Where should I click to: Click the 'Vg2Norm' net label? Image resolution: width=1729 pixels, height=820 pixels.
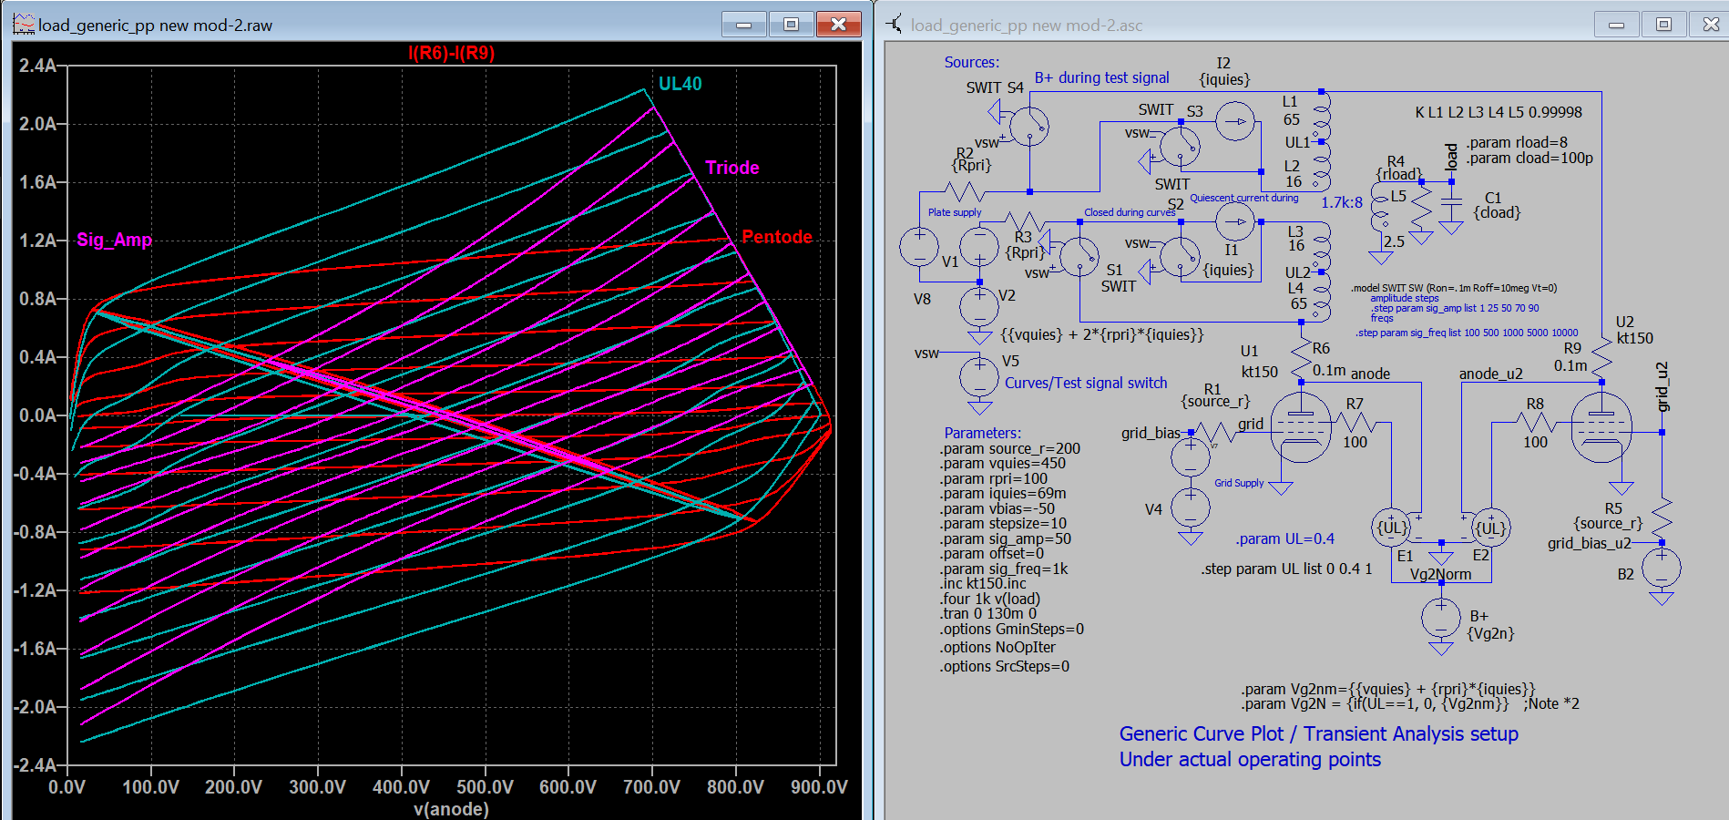coord(1440,574)
